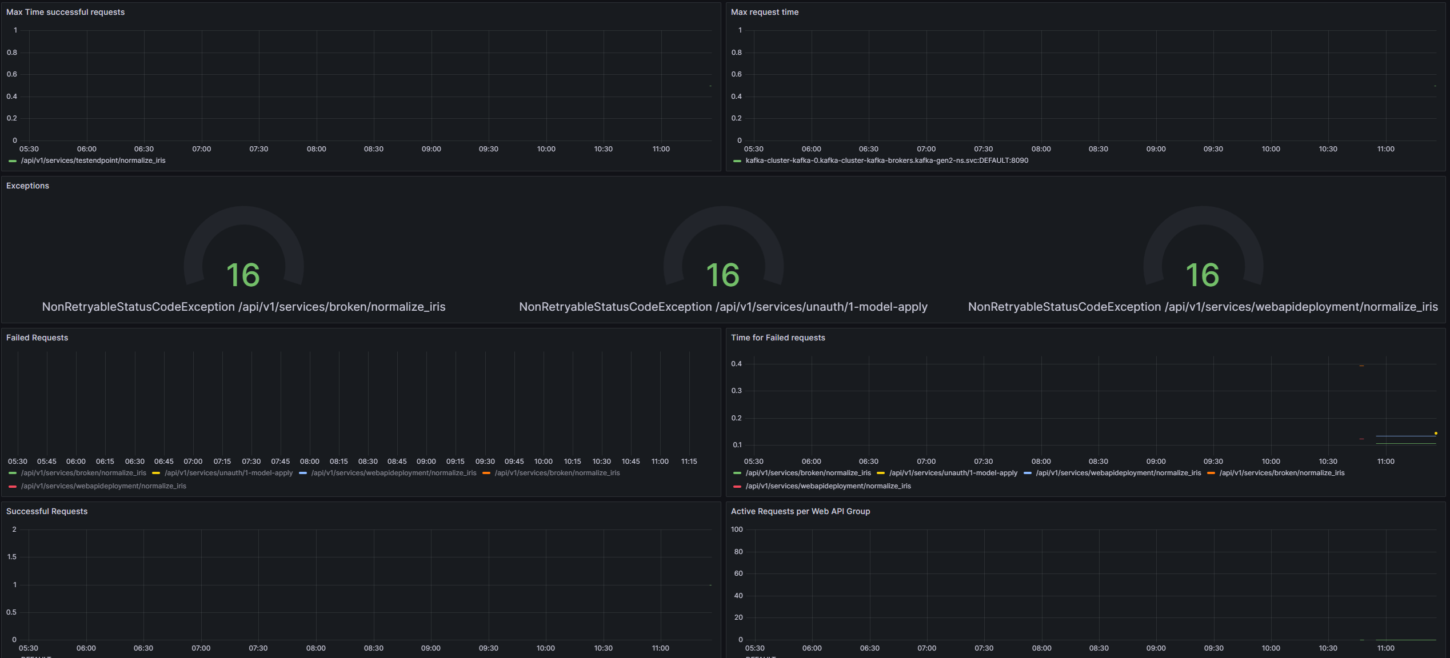Click Active Requests per Web API Group title
This screenshot has height=658, width=1450.
tap(800, 511)
